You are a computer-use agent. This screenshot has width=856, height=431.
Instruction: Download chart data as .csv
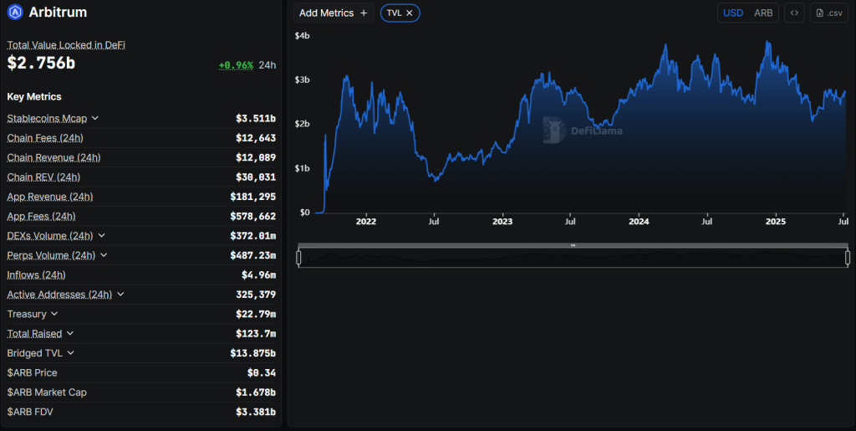click(x=828, y=13)
